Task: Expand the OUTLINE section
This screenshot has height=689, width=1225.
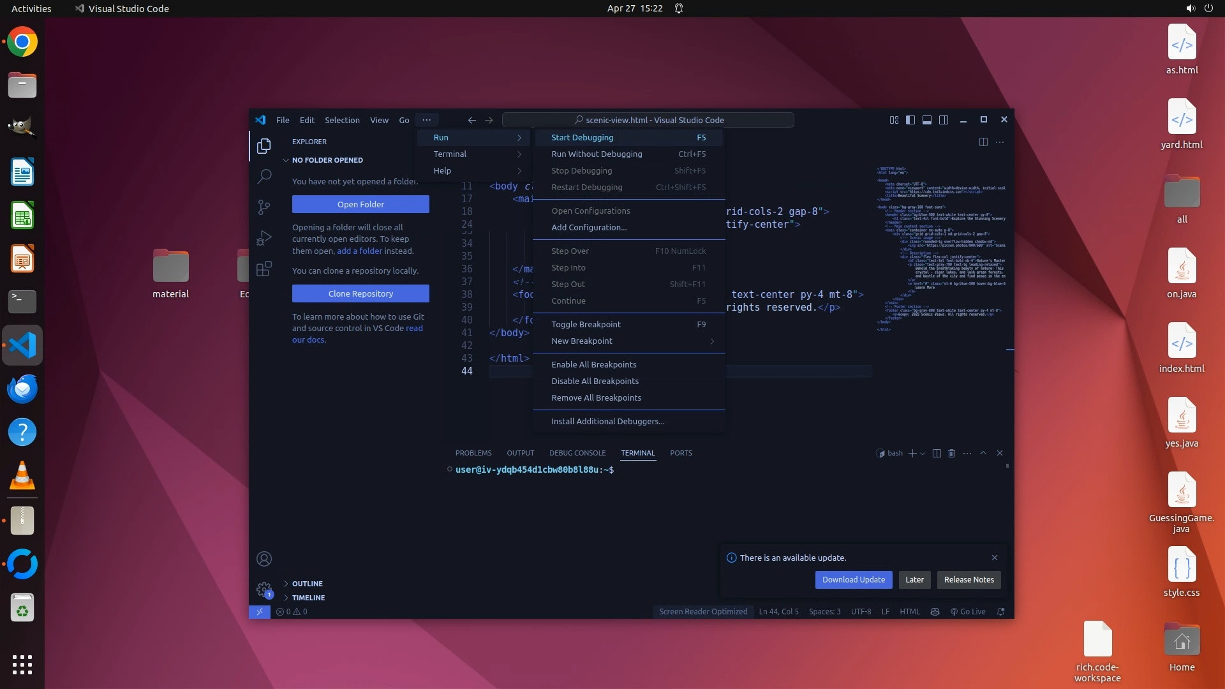Action: [307, 584]
